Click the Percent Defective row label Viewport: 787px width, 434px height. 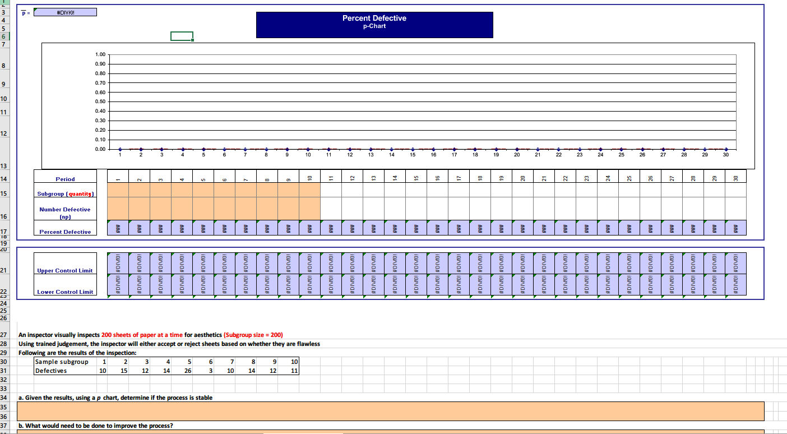(x=65, y=231)
